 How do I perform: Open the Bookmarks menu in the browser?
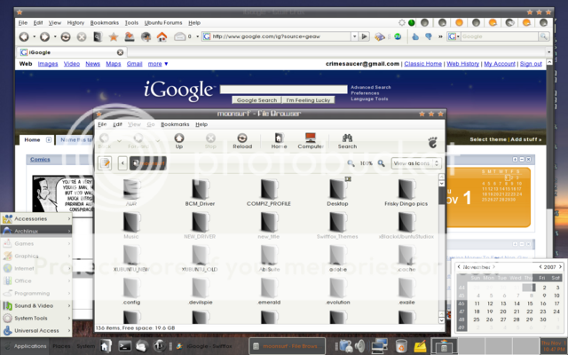pos(105,22)
